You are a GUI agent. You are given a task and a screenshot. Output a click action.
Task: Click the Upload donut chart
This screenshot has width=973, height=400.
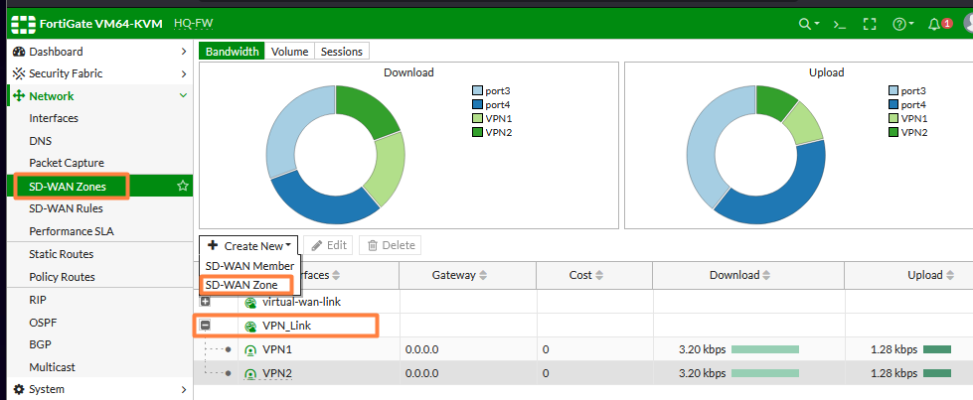[755, 155]
